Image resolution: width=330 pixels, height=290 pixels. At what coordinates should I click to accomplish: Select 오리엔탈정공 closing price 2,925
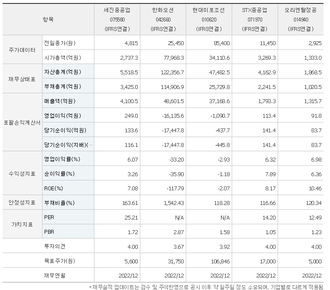click(315, 43)
